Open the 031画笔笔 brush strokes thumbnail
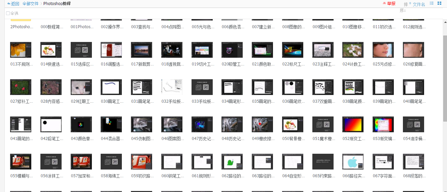This screenshot has width=447, height=192. 141,87
